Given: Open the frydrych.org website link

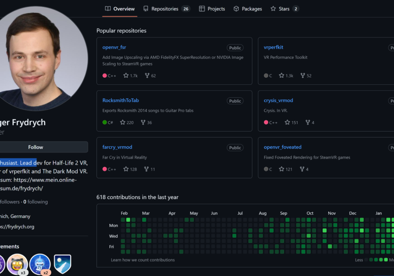Looking at the screenshot, I should click(x=17, y=227).
